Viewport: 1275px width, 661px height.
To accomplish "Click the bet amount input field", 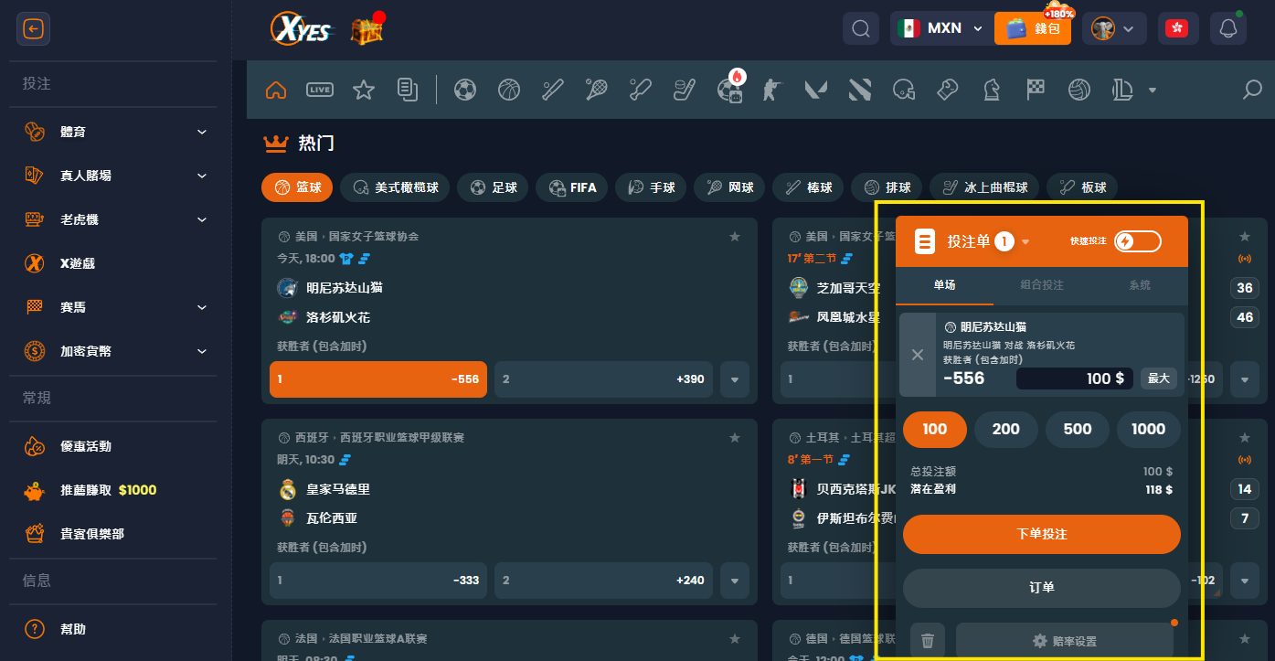I will [x=1074, y=378].
